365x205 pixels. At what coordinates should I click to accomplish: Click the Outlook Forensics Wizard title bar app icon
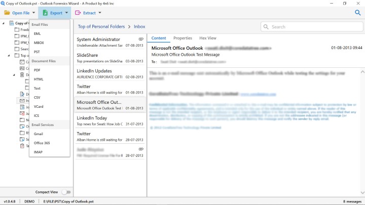[3, 3]
